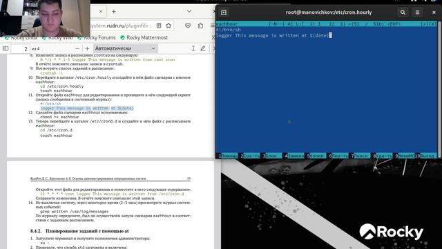The image size is (442, 249).
Task: Open Firefox extensions puzzle icon
Action: pyautogui.click(x=200, y=26)
